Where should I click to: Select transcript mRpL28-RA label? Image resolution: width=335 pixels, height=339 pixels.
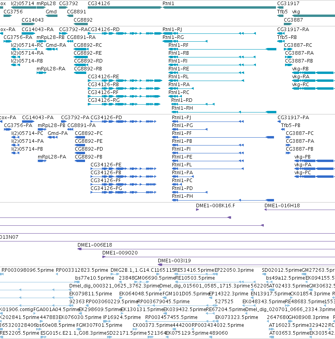(x=51, y=69)
